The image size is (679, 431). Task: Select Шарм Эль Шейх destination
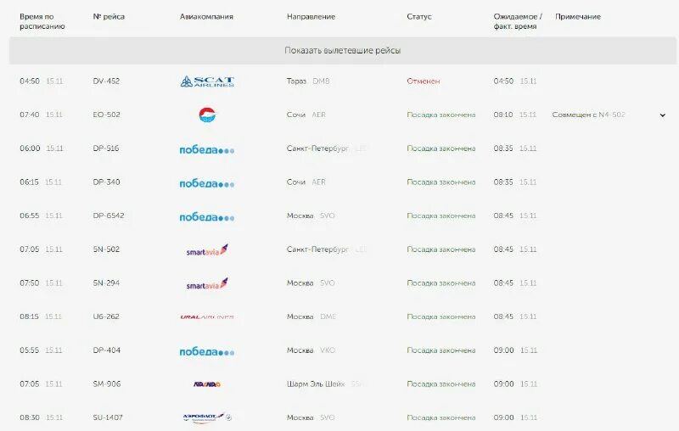[x=316, y=383]
